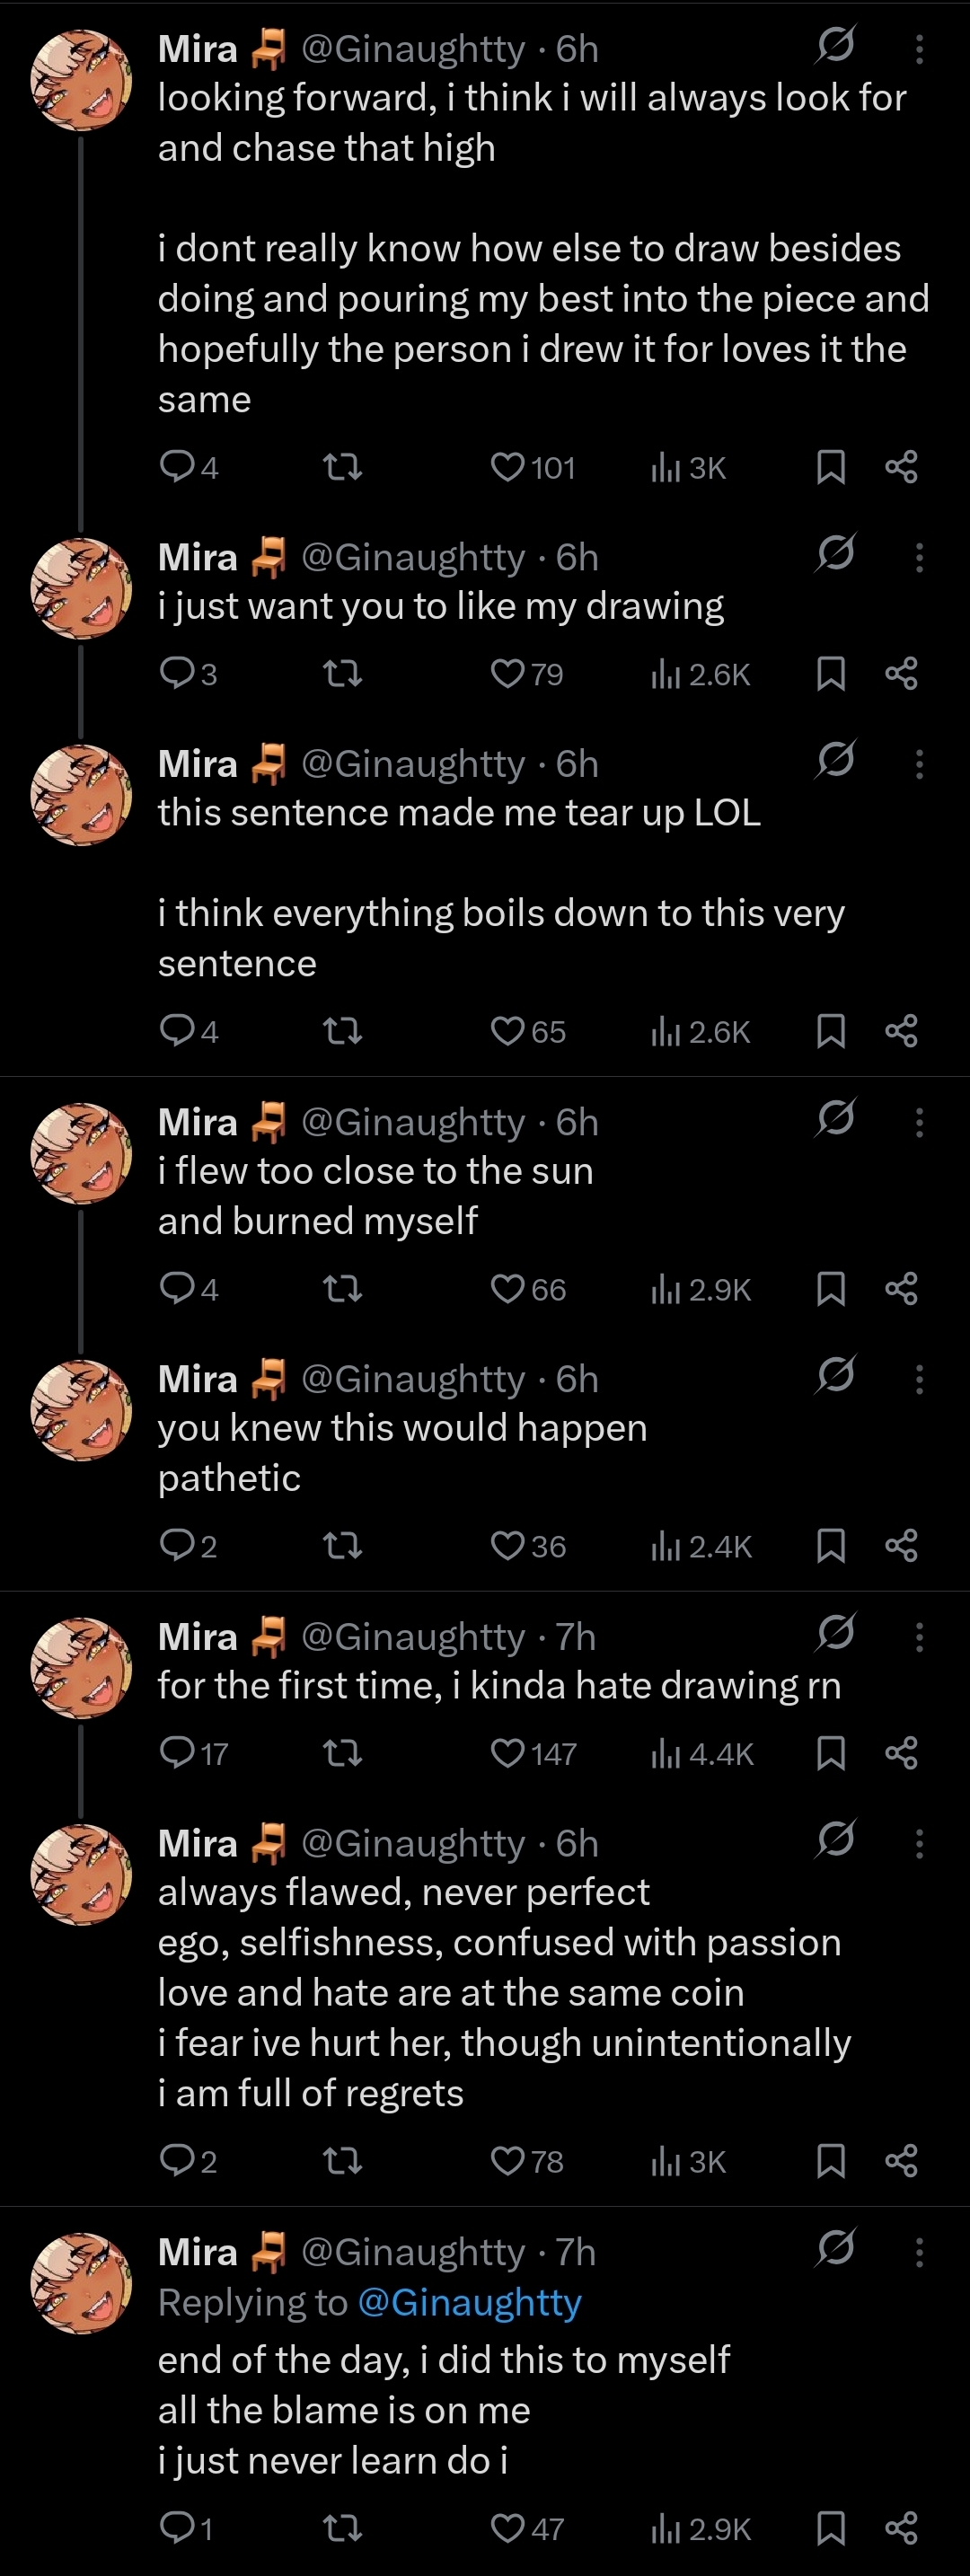Viewport: 970px width, 2576px height.
Task: Share the 'i just never learn do i' tweet
Action: [x=901, y=2529]
